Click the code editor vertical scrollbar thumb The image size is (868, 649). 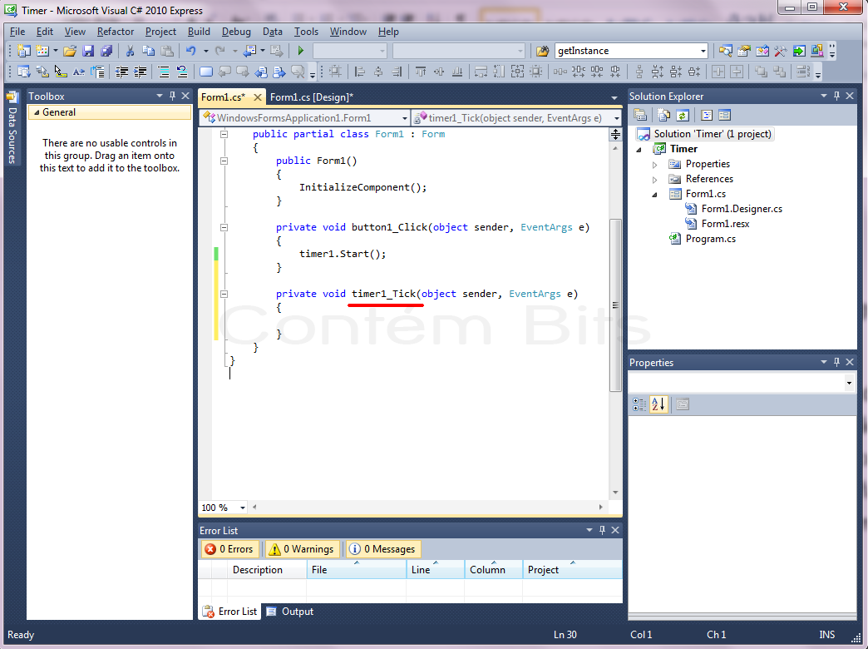615,305
